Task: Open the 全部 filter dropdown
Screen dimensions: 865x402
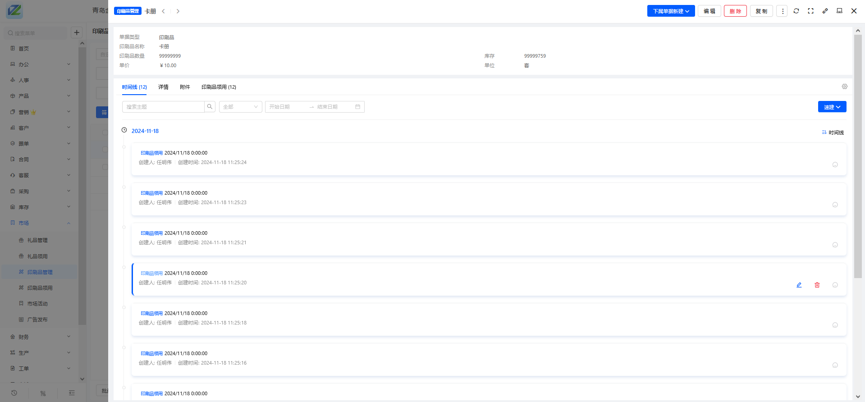Action: tap(240, 107)
